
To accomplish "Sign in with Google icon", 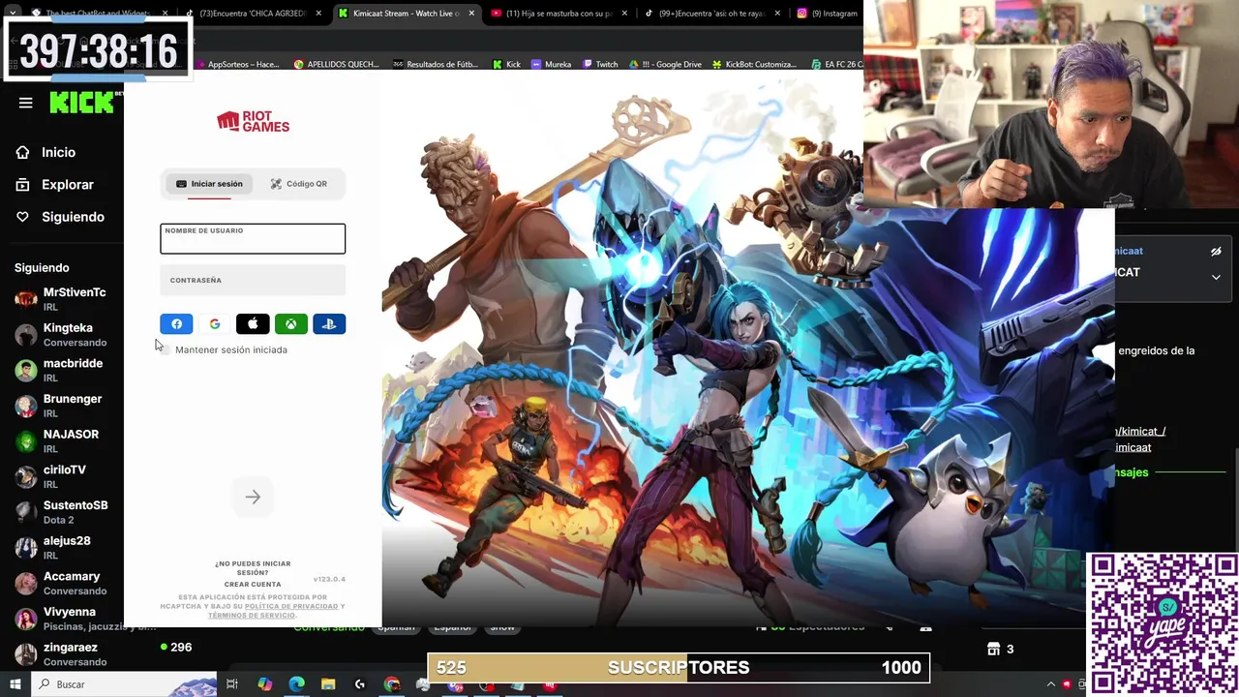I will click(x=215, y=324).
